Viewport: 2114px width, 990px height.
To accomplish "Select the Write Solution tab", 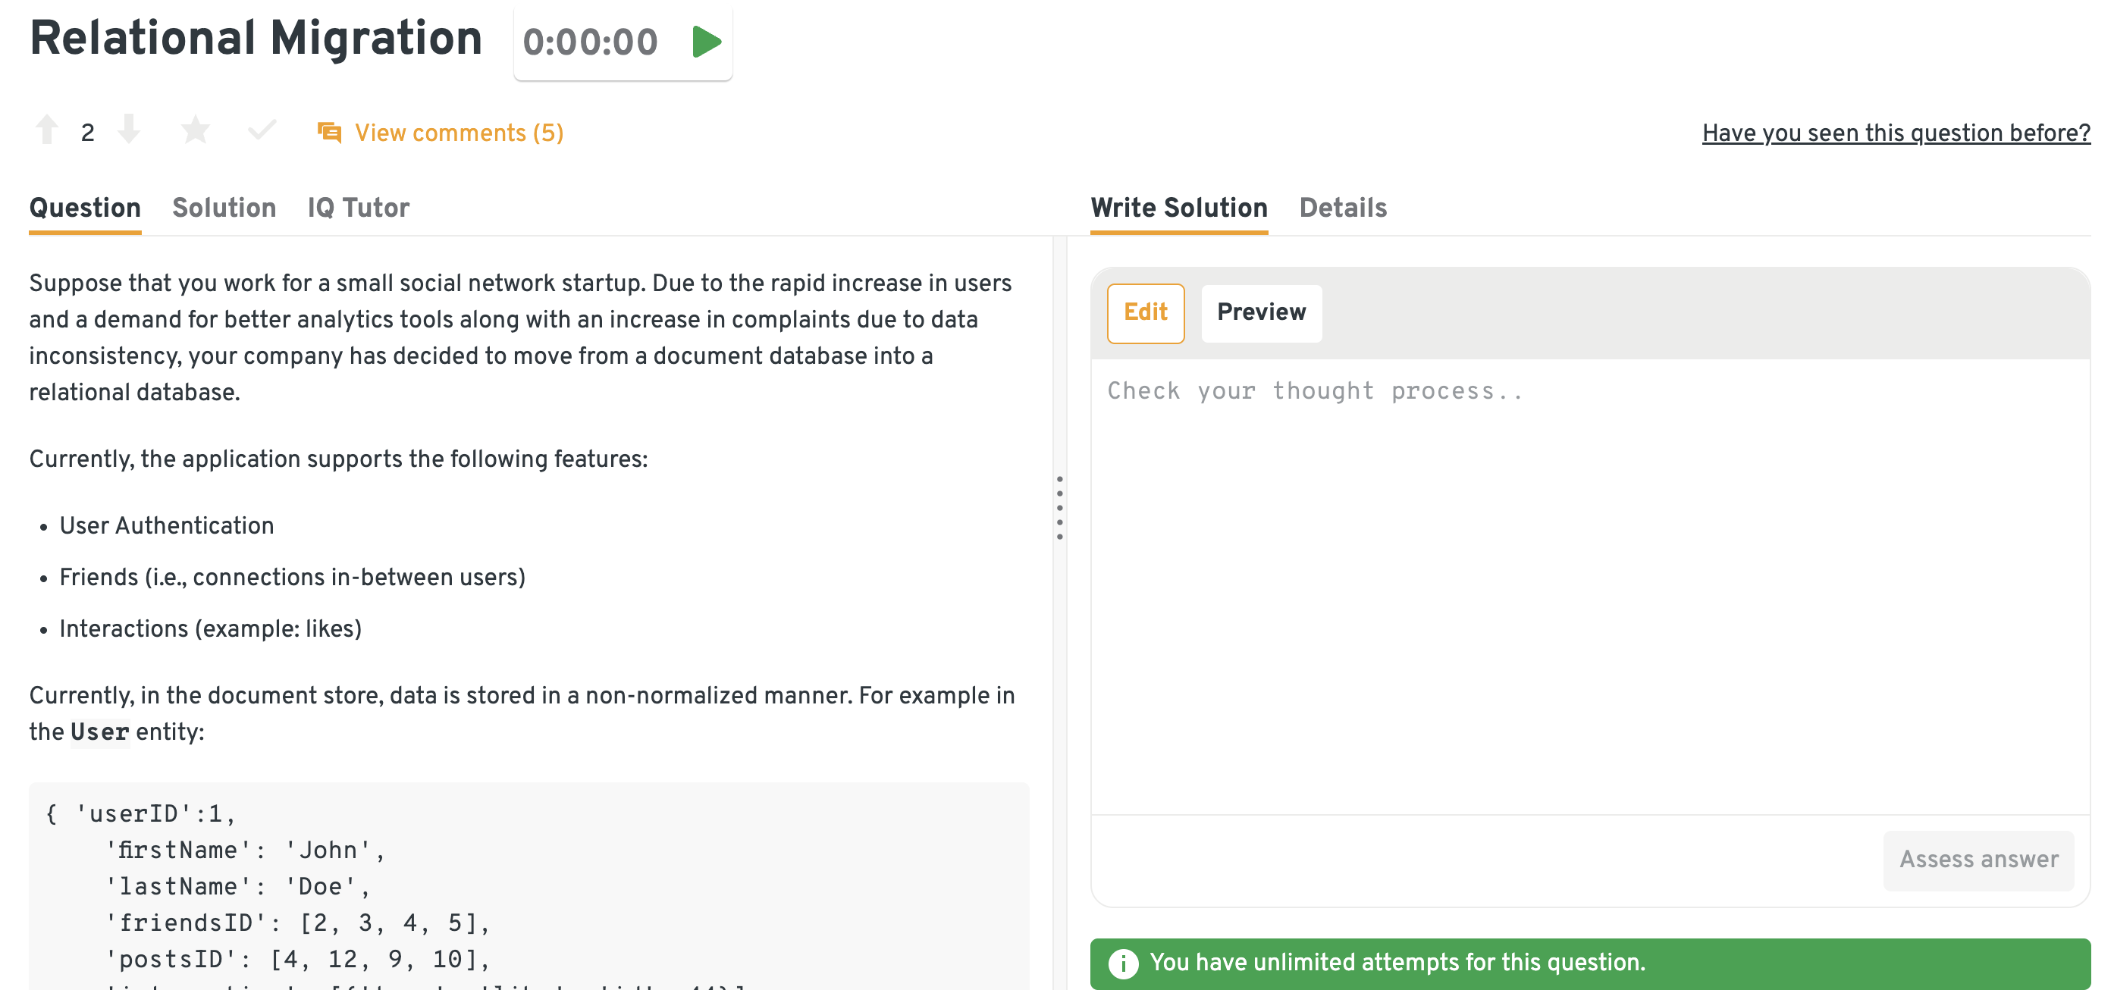I will (x=1178, y=208).
